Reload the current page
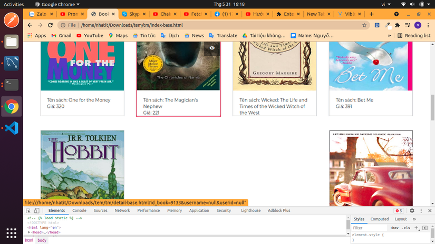 pos(50,25)
